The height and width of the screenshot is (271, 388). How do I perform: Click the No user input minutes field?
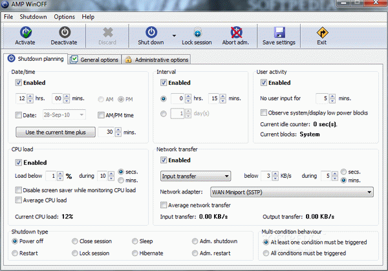click(x=323, y=98)
